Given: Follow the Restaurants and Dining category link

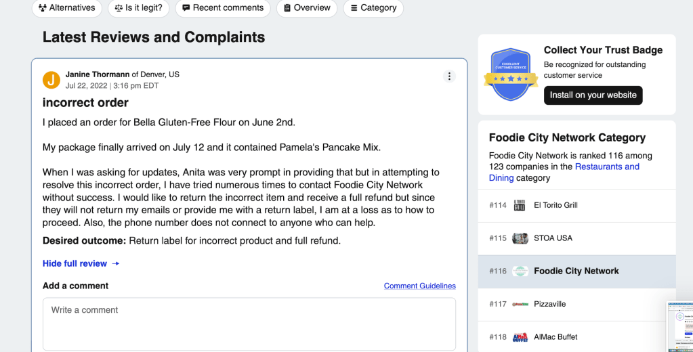Looking at the screenshot, I should (607, 167).
